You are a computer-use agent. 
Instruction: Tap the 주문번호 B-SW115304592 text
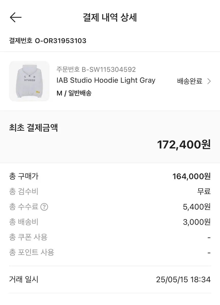point(96,69)
